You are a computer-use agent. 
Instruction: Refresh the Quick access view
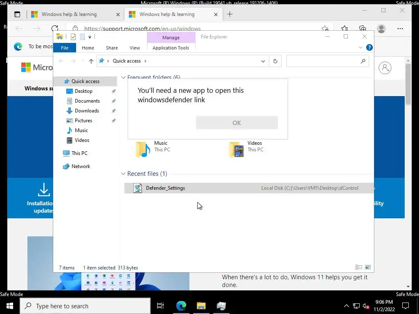coord(275,61)
